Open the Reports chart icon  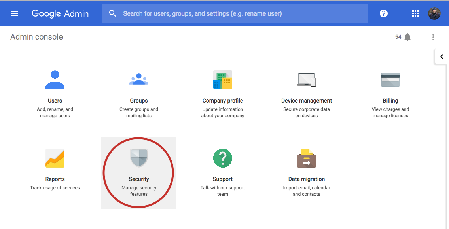tap(55, 158)
